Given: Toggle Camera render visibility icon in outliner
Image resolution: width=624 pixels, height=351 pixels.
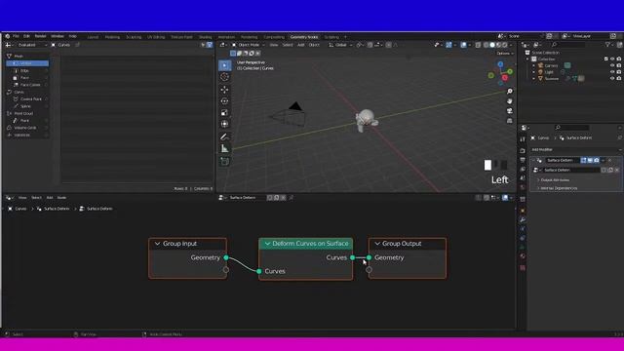Looking at the screenshot, I should point(619,65).
